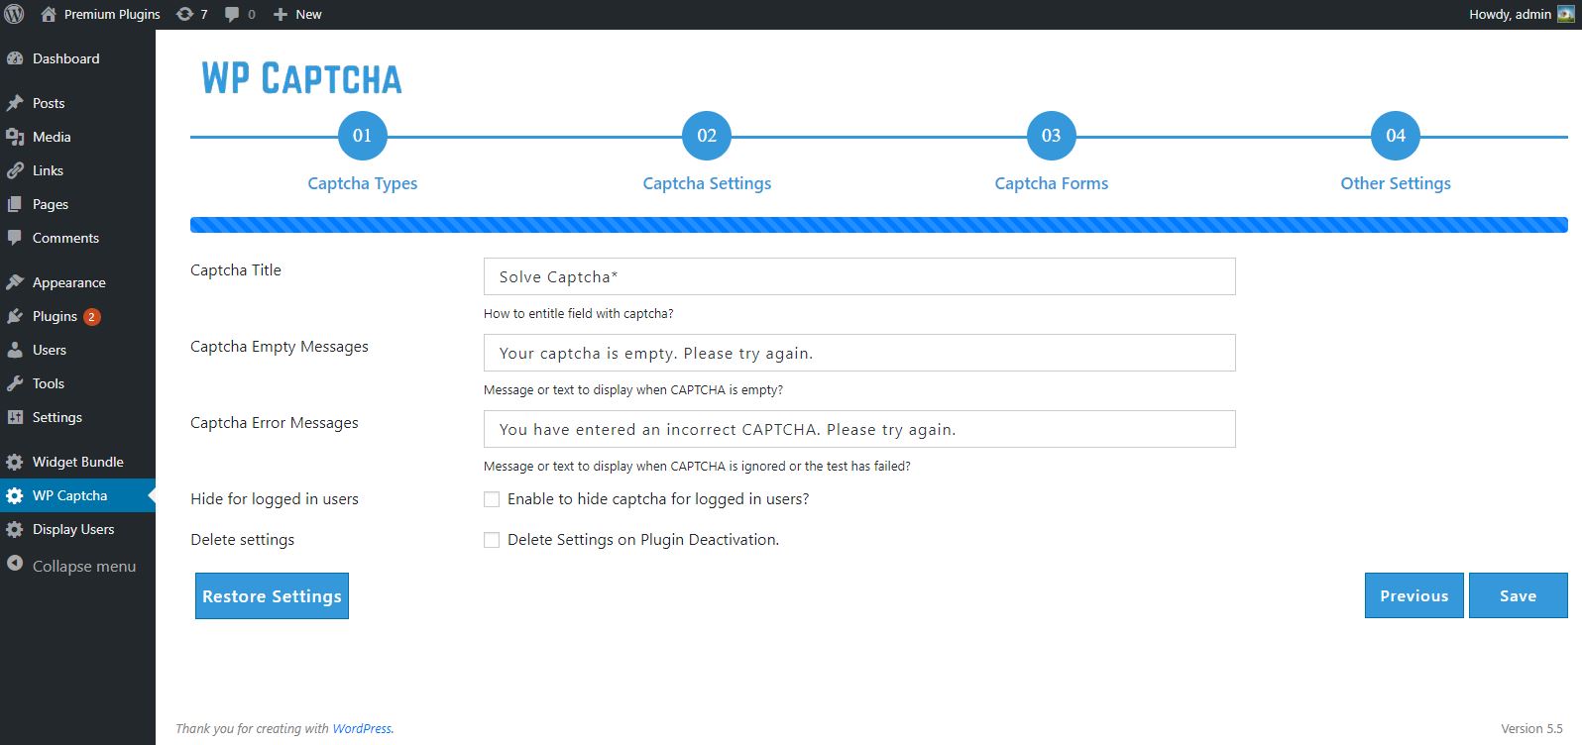Screen dimensions: 1582x745
Task: Click the Previous button
Action: 1414,595
